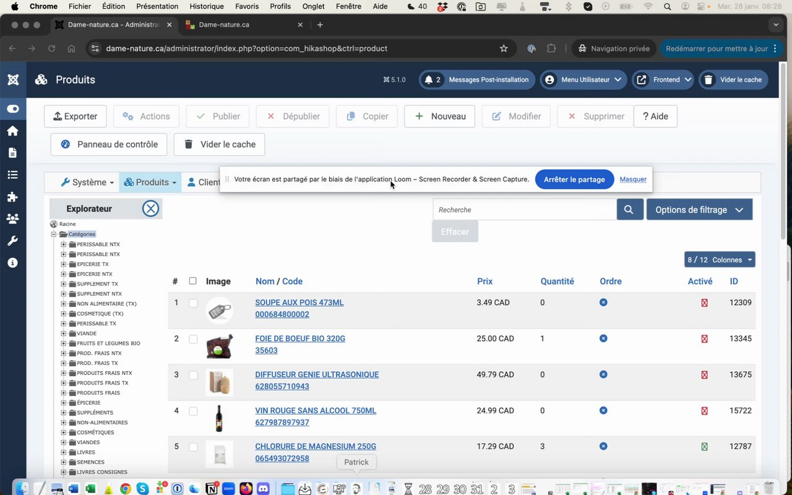This screenshot has height=495, width=792.
Task: Open the FOIE DE BOEUF BIO 320G link
Action: pos(300,338)
